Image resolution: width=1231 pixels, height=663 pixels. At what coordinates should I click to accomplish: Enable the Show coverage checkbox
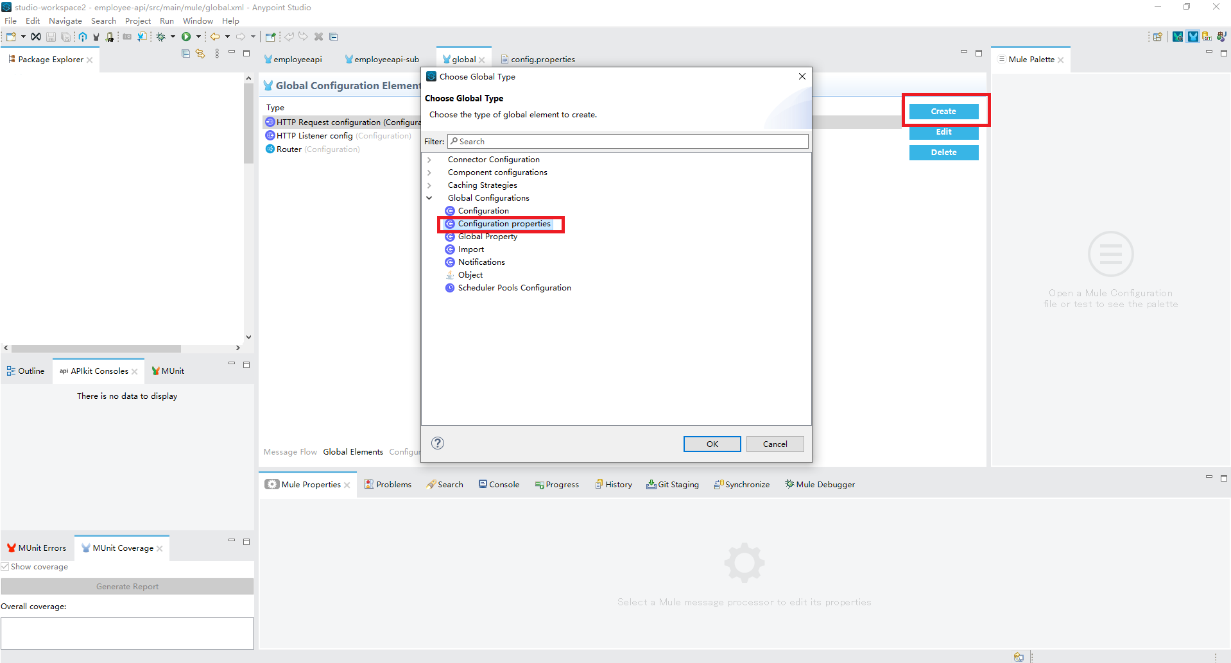pyautogui.click(x=5, y=566)
